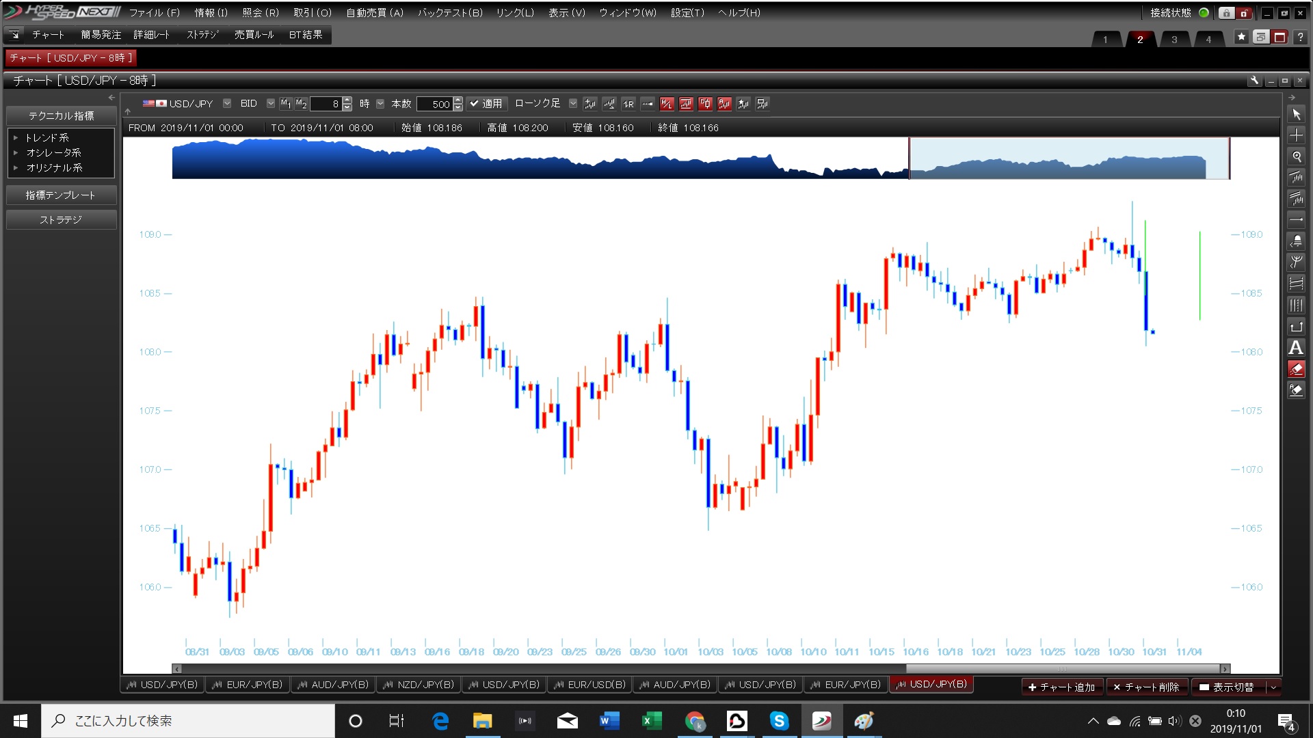Switch to the EUR/USD(B) chart tab
Viewport: 1313px width, 738px height.
pos(589,684)
